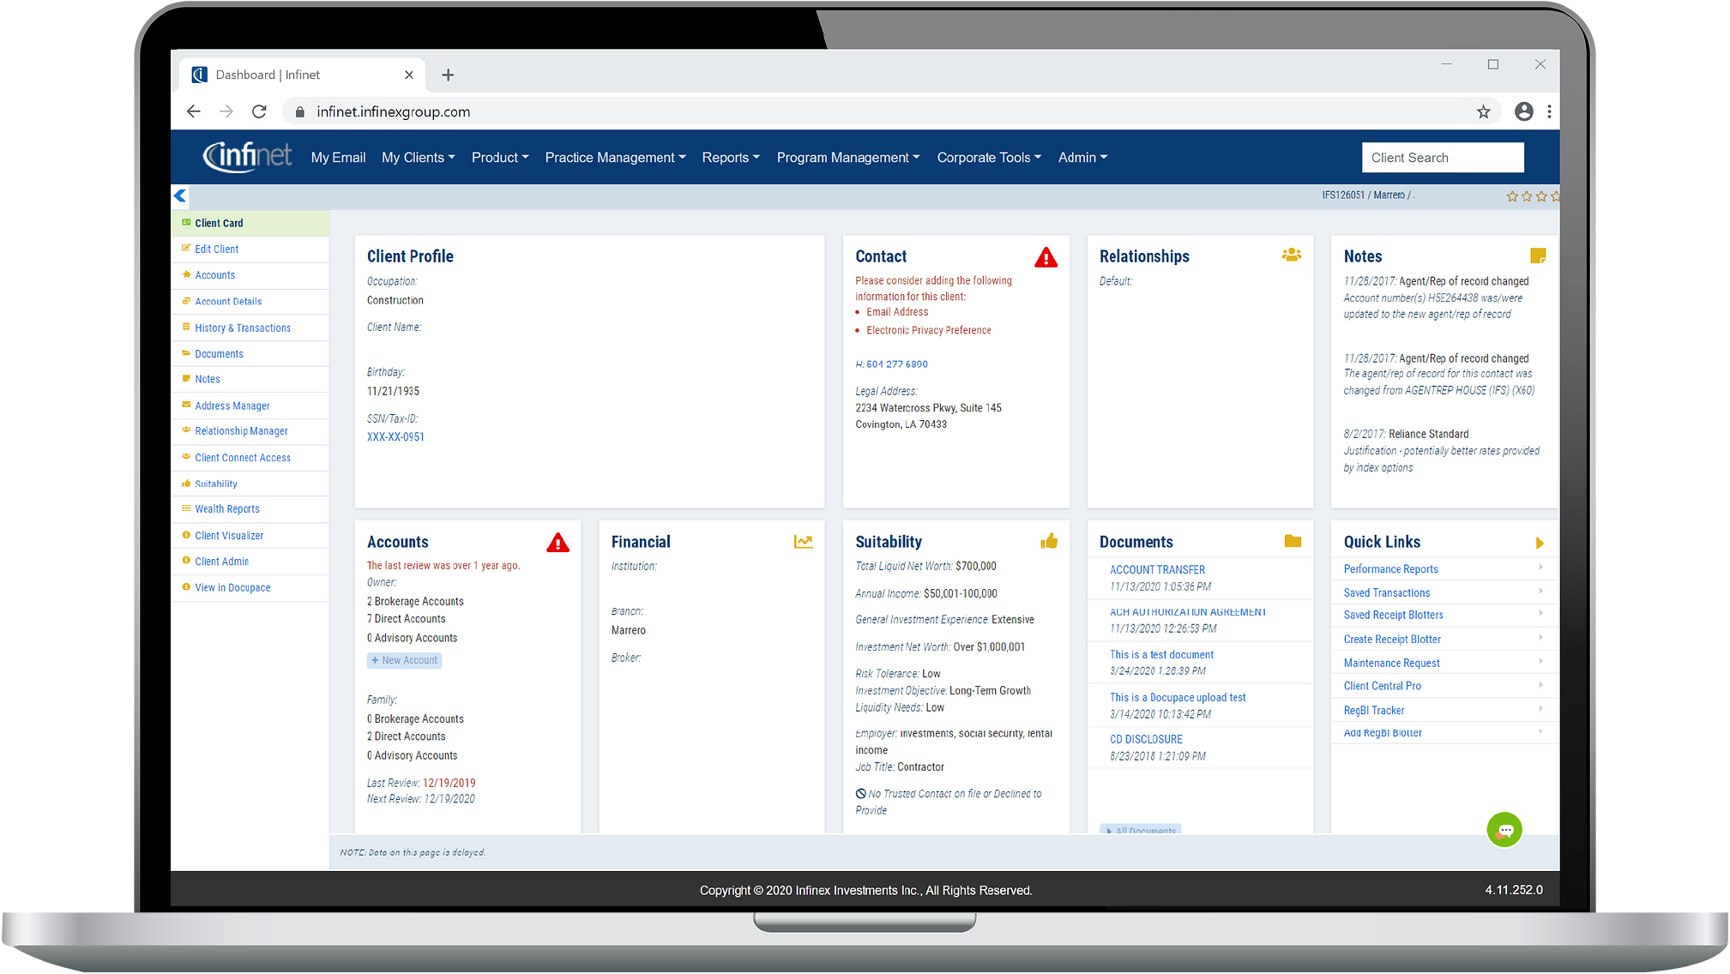Open the Maintenance Request quick link

pos(1391,664)
